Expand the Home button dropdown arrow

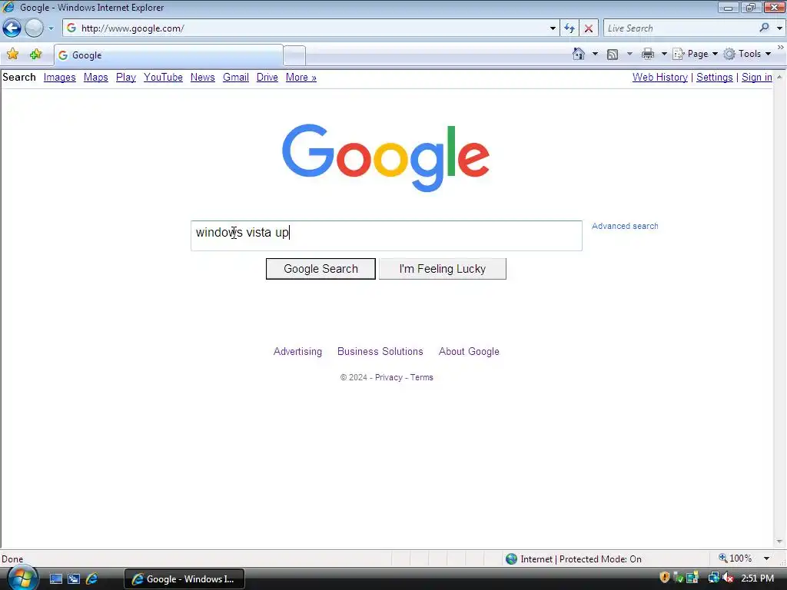coord(595,54)
